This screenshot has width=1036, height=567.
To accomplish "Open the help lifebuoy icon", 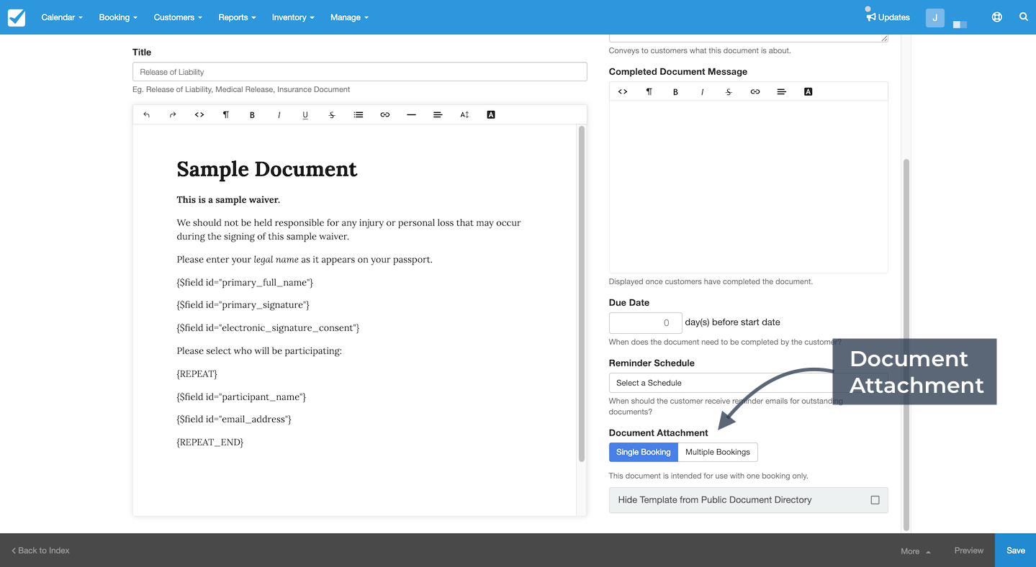I will (x=997, y=17).
